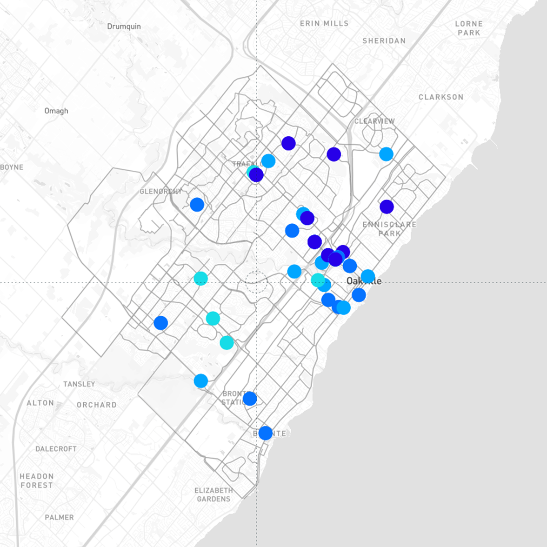Click the teal marker above Bronte Station
The height and width of the screenshot is (547, 547).
(x=227, y=343)
